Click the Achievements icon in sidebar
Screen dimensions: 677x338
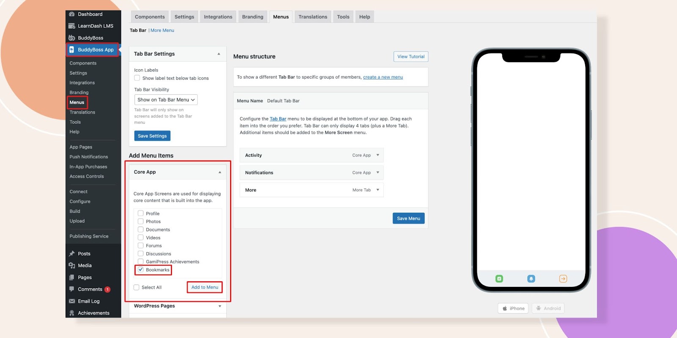point(72,313)
